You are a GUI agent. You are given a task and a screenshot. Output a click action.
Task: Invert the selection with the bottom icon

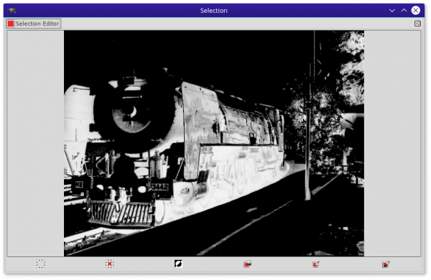(178, 264)
